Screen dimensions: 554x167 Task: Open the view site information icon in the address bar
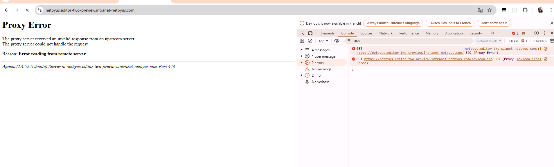[x=40, y=10]
